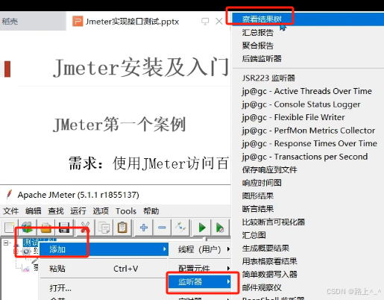Image resolution: width=384 pixels, height=300 pixels.
Task: Expand the 配置元件 submenu
Action: tap(200, 268)
